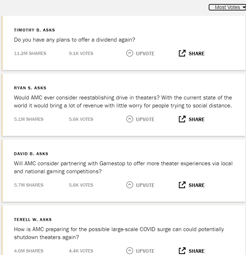Click the 'DAVID B. ASKS' heading
Viewport: 246px width, 255px height.
click(x=31, y=154)
